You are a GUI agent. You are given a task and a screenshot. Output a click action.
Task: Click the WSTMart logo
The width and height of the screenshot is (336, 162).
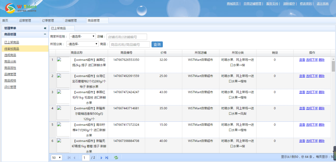click(21, 8)
